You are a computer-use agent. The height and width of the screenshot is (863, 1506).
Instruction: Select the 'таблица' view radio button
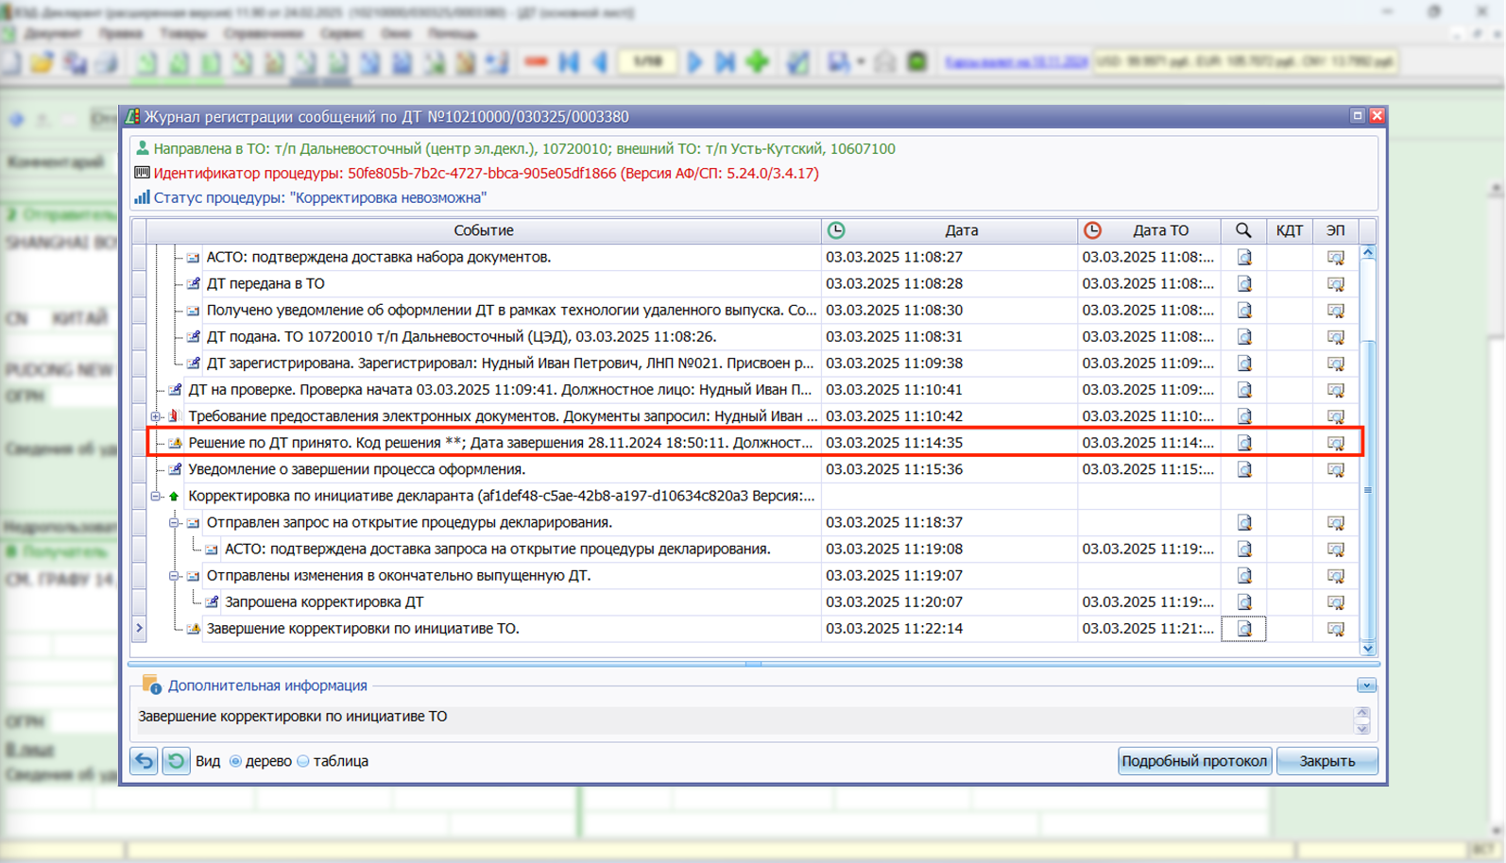coord(303,761)
